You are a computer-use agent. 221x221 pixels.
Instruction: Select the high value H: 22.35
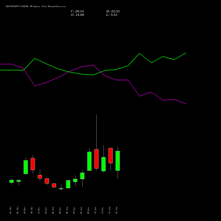tap(113, 11)
